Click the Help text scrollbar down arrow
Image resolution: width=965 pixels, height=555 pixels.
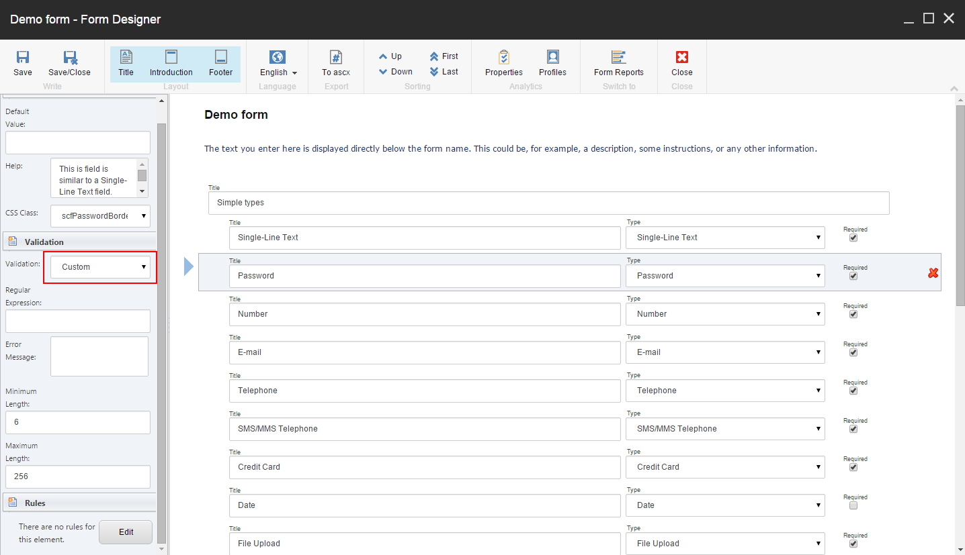[x=142, y=191]
